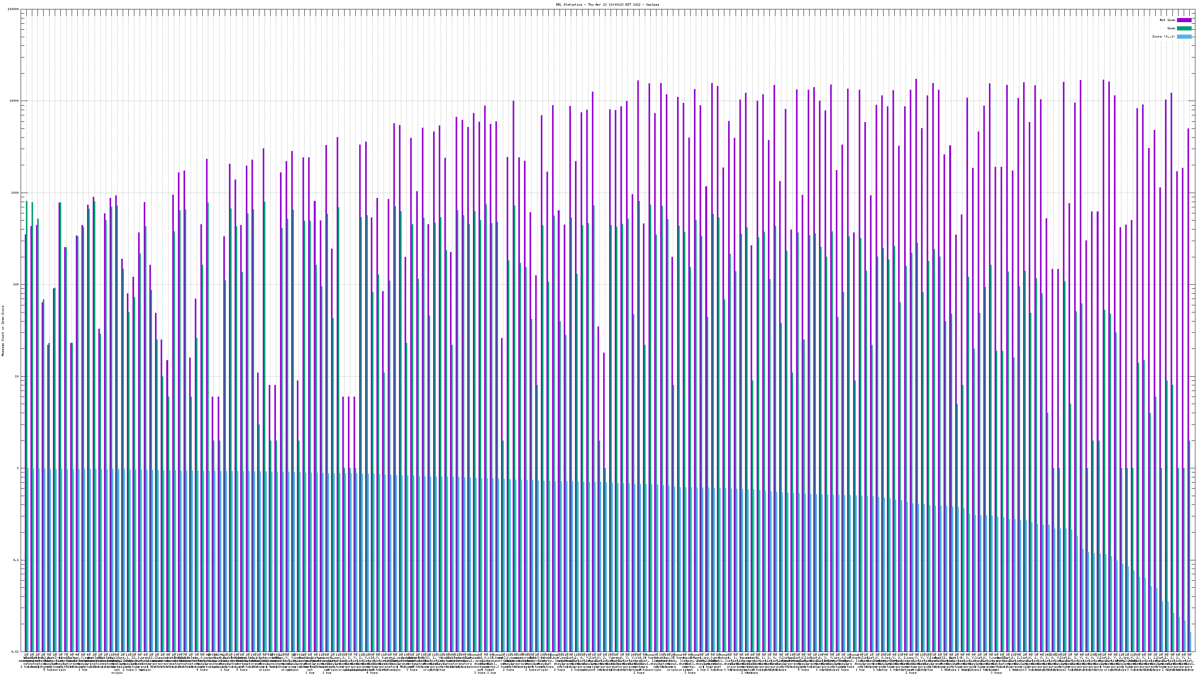Select the 'Score (0..1)' legend label

1163,36
